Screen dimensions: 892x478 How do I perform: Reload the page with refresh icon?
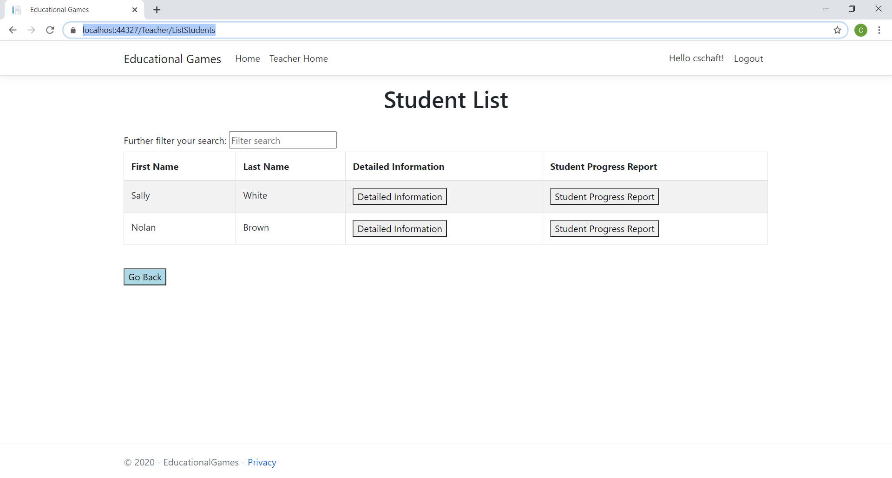pyautogui.click(x=50, y=30)
